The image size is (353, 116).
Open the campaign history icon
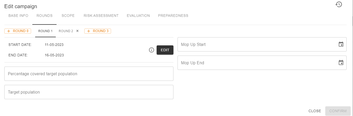338,4
